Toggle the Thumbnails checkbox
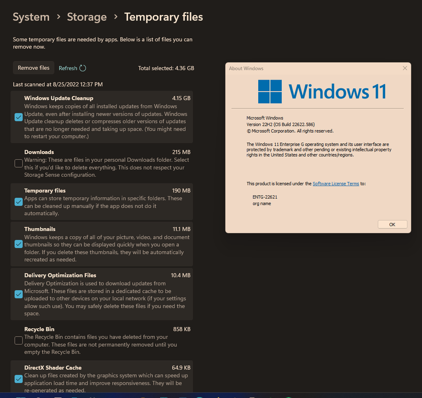The height and width of the screenshot is (398, 422). coord(18,244)
